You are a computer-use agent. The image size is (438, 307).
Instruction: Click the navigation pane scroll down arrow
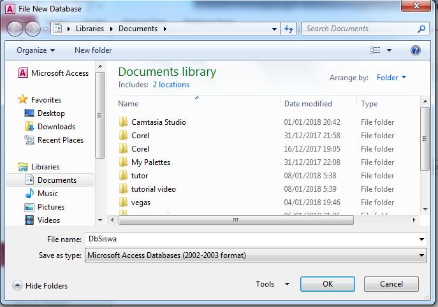(x=100, y=220)
